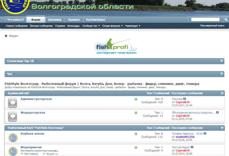Image resolution: width=229 pixels, height=156 pixels.
Task: Collapse the Админский паб category
Action: tap(222, 93)
